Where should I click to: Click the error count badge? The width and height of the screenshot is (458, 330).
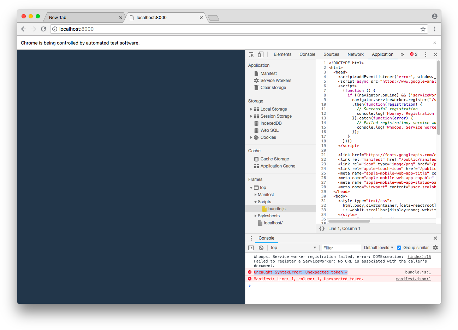coord(413,54)
